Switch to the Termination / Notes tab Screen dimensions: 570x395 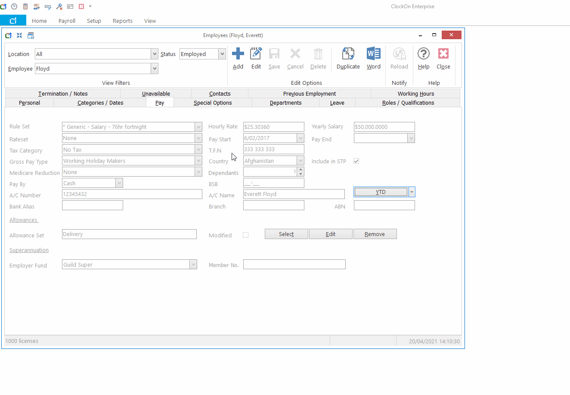point(63,93)
